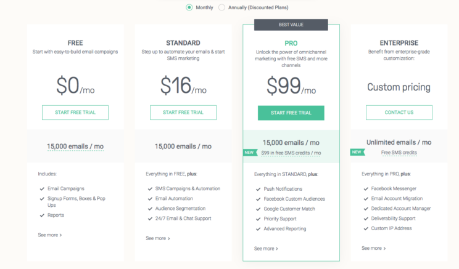The height and width of the screenshot is (269, 459).
Task: Contact us about Enterprise plan
Action: tap(399, 113)
